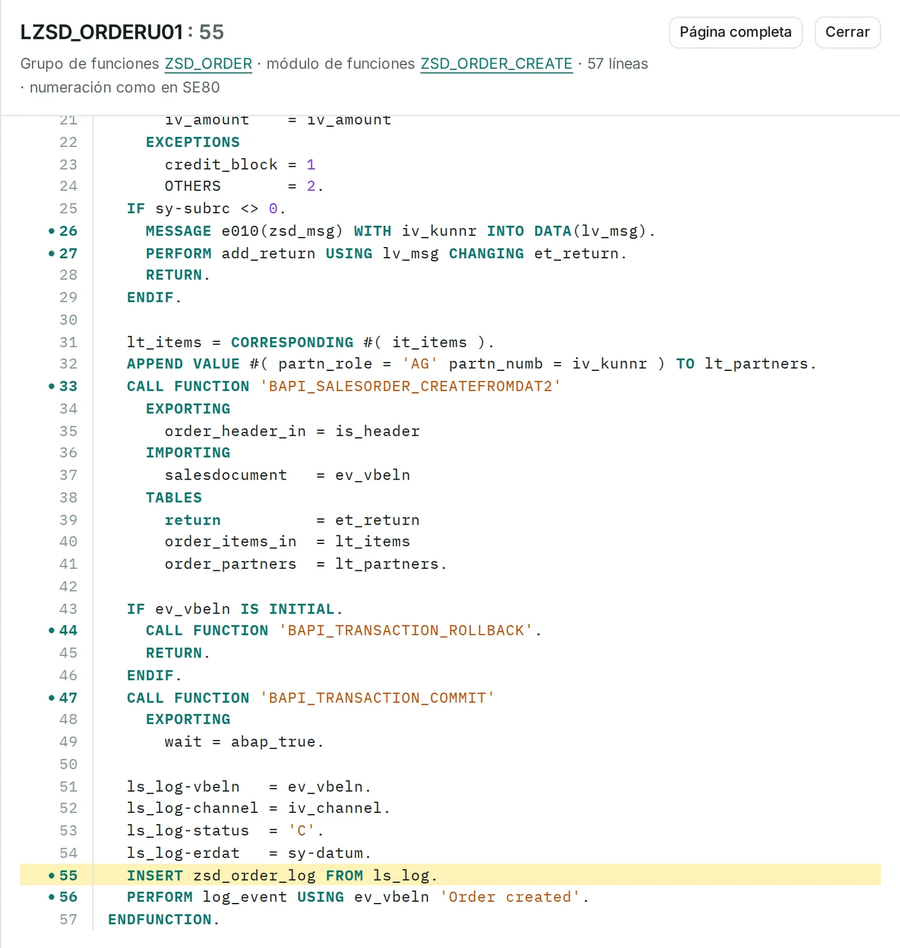Image resolution: width=900 pixels, height=948 pixels.
Task: Click zsd_order_log in the INSERT statement
Action: (254, 875)
